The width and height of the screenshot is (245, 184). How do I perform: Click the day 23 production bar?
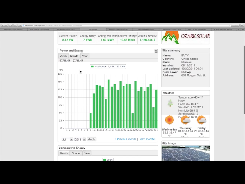click(x=133, y=121)
